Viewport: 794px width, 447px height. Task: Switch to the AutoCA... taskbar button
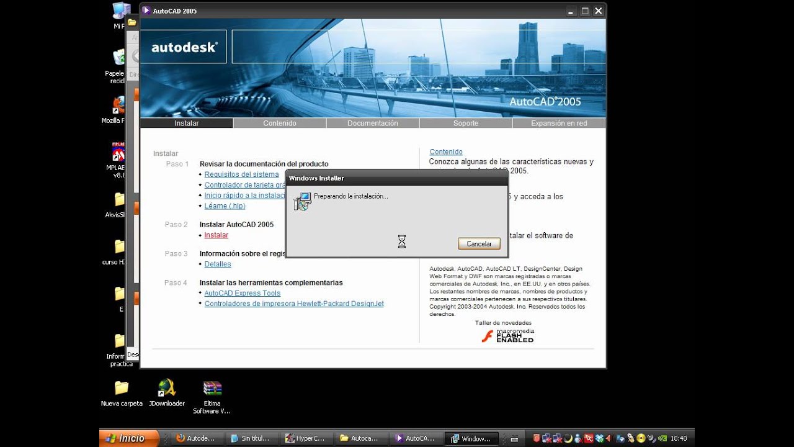[x=416, y=438]
